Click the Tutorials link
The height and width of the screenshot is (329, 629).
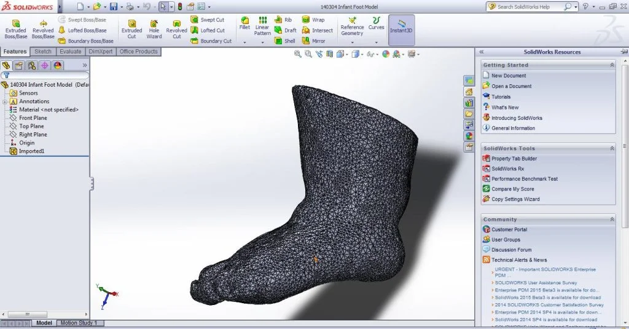[x=501, y=97]
